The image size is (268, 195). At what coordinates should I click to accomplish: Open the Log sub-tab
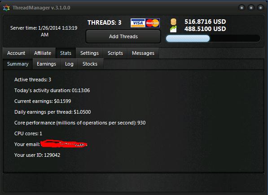click(69, 64)
